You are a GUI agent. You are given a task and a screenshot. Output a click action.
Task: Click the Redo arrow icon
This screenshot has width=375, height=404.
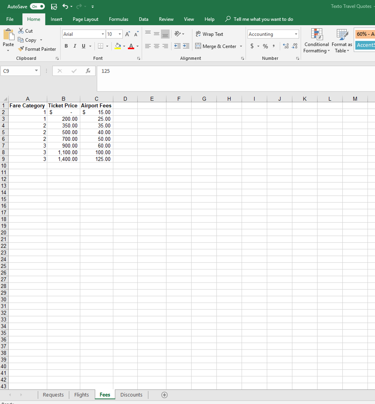pyautogui.click(x=79, y=6)
